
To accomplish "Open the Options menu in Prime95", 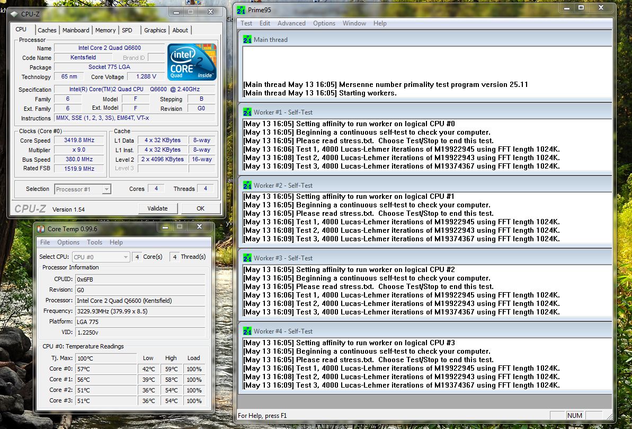I will (324, 23).
